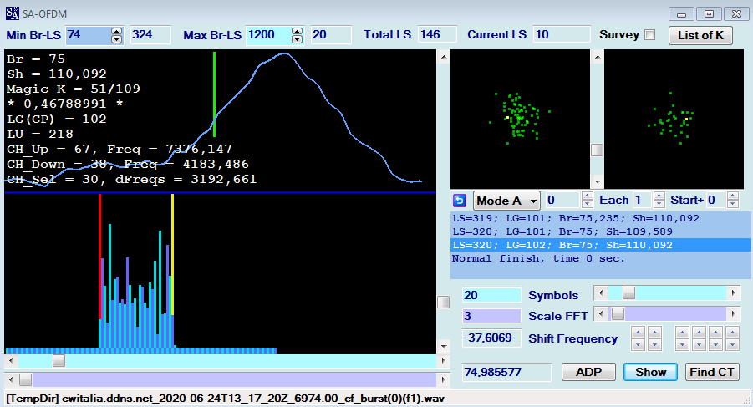The image size is (753, 407).
Task: Click the down arrow of the field after Mode A
Action: click(588, 204)
